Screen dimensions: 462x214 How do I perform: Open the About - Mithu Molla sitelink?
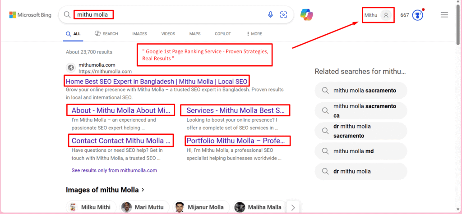tap(121, 110)
